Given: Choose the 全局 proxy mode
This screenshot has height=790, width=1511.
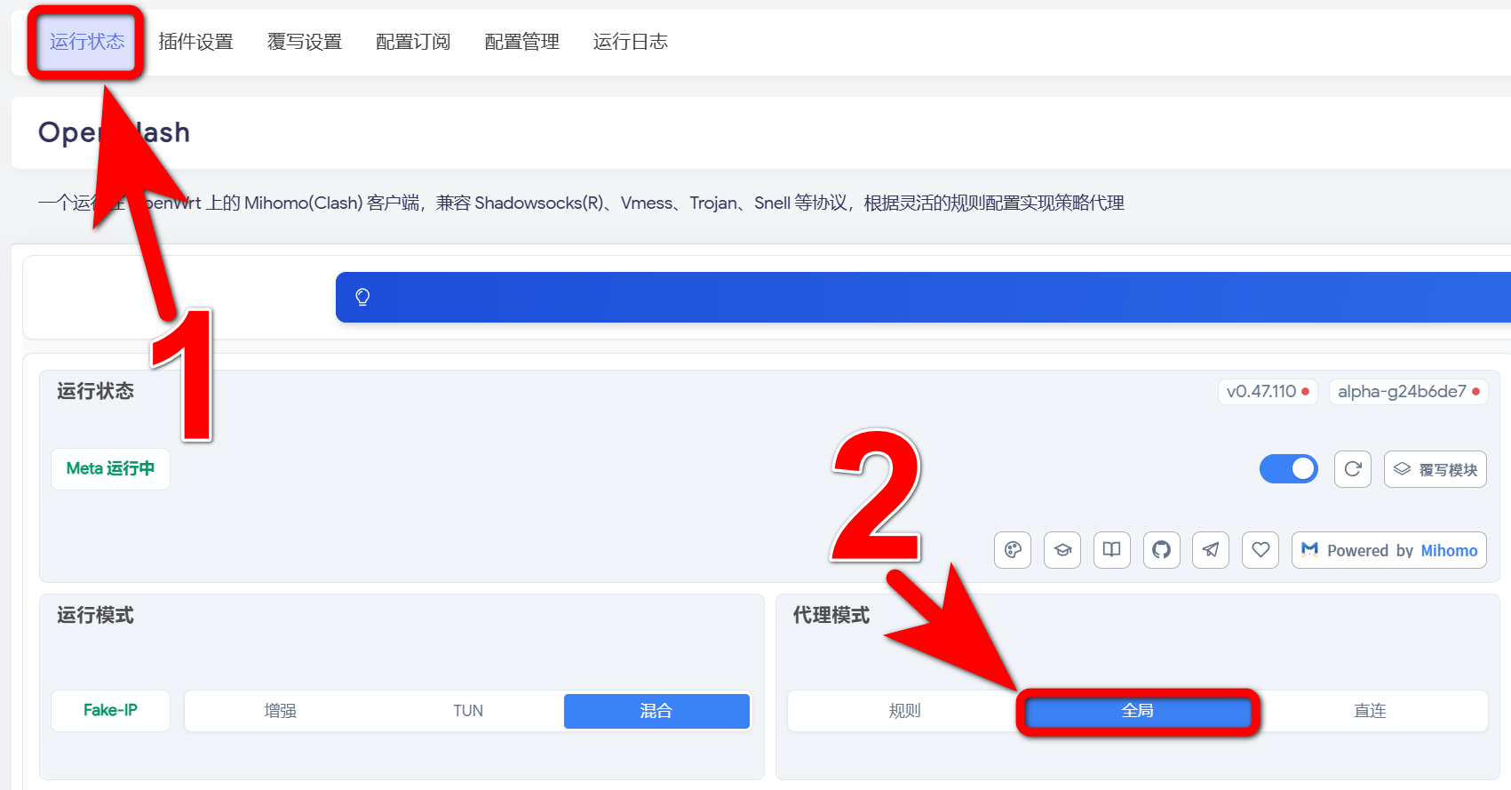Looking at the screenshot, I should (1138, 711).
